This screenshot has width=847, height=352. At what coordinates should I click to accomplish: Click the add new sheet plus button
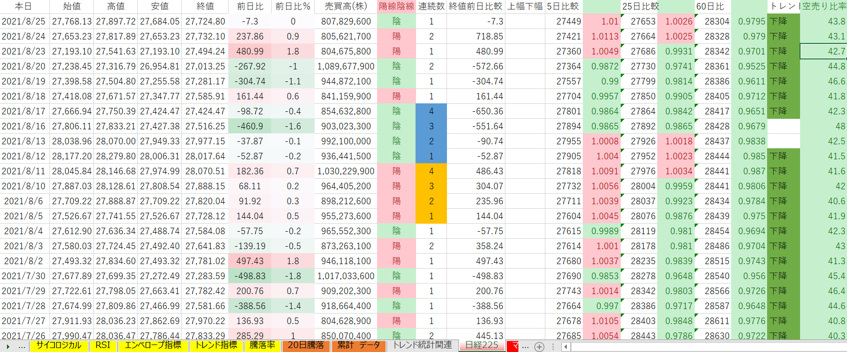[539, 347]
